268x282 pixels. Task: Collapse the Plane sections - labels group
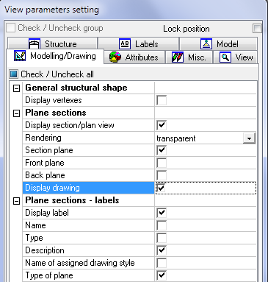[16, 201]
